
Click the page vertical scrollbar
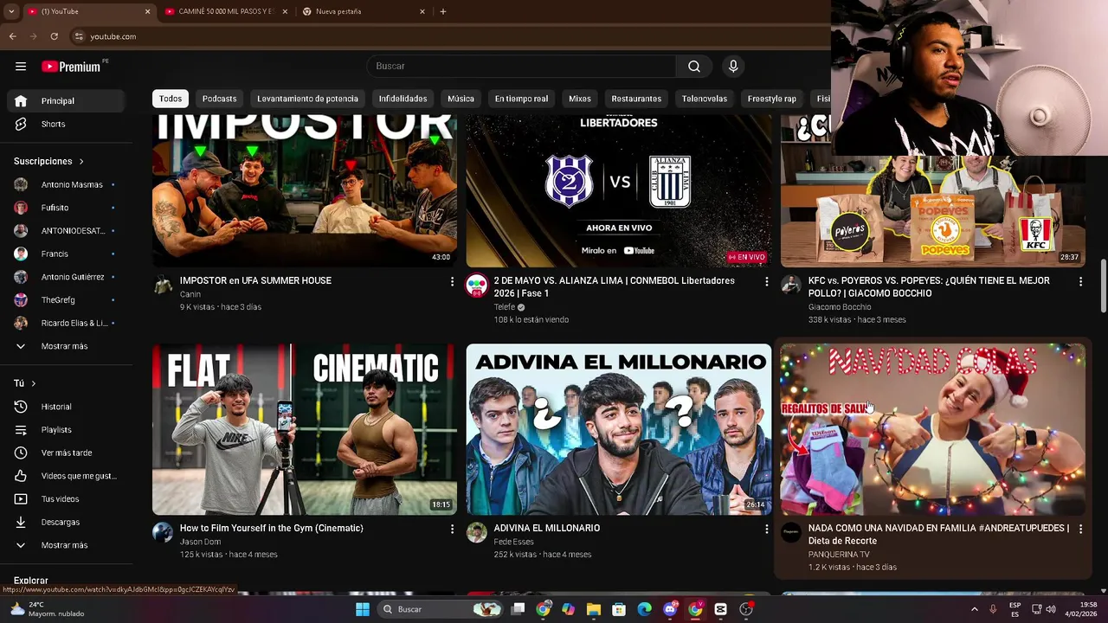click(1103, 286)
